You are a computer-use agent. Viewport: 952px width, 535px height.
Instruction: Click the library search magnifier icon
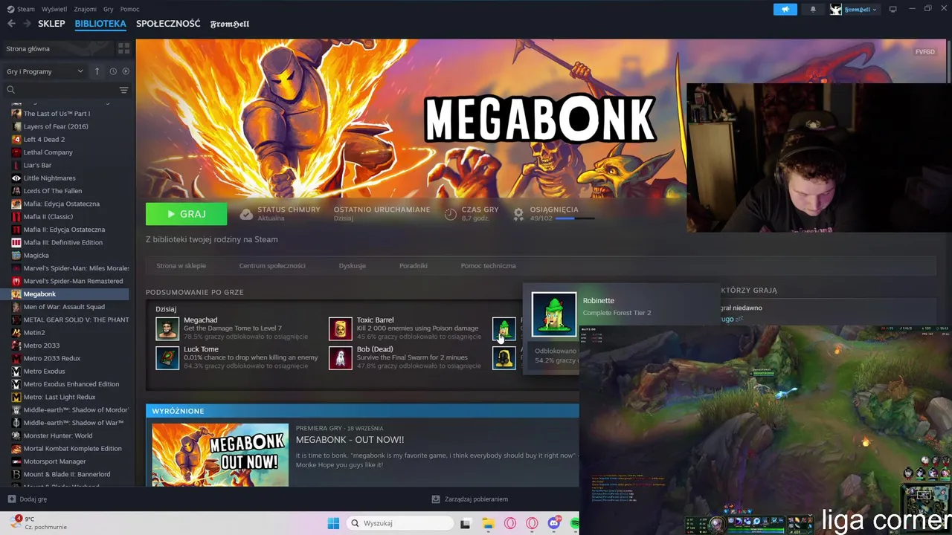pyautogui.click(x=10, y=90)
